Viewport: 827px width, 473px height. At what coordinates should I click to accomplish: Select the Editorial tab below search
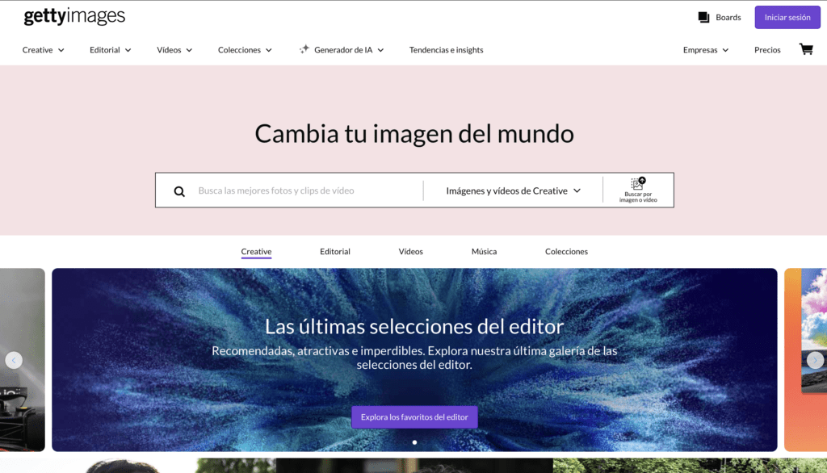[334, 252]
